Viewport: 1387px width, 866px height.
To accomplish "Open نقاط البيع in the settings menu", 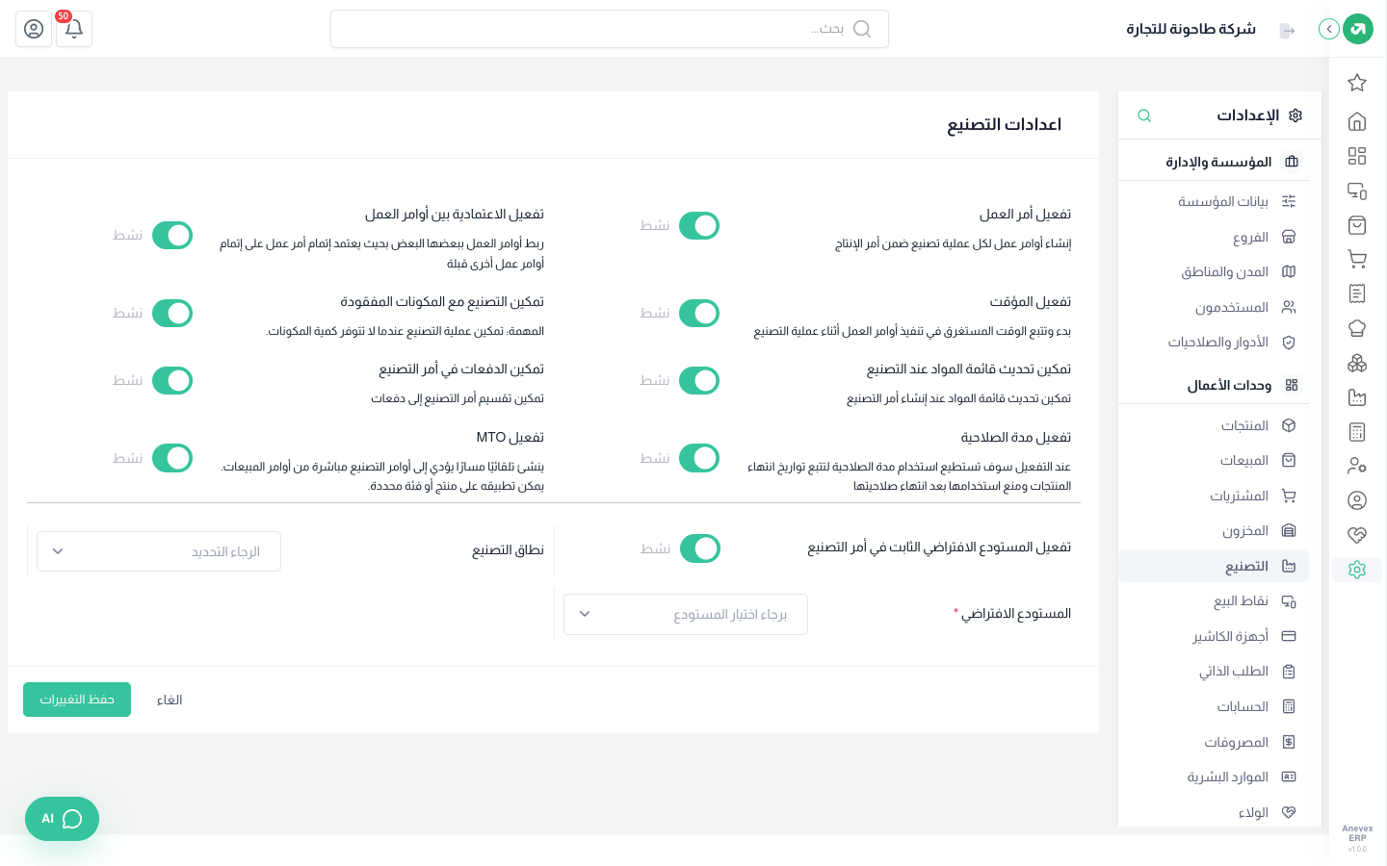I will [x=1214, y=601].
